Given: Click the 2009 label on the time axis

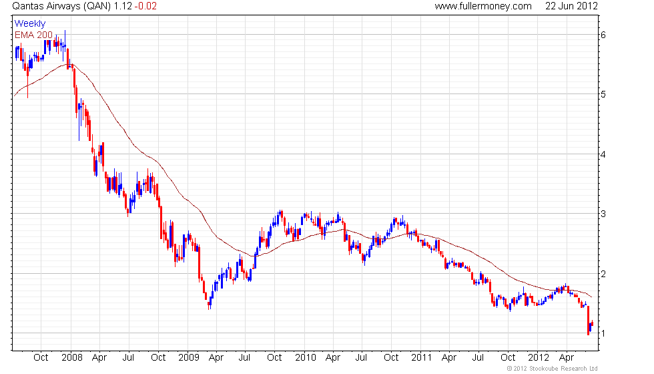Looking at the screenshot, I should pyautogui.click(x=189, y=358).
